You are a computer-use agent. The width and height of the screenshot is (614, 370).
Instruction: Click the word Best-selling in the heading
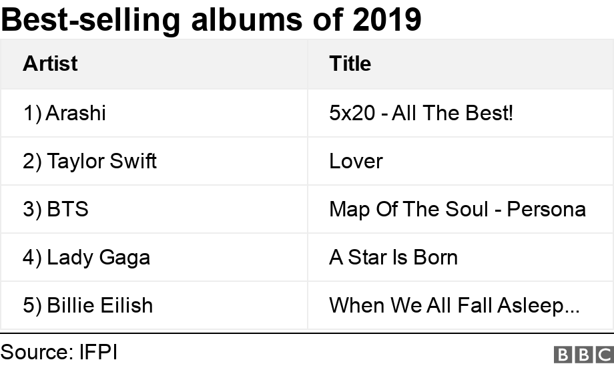click(x=91, y=20)
